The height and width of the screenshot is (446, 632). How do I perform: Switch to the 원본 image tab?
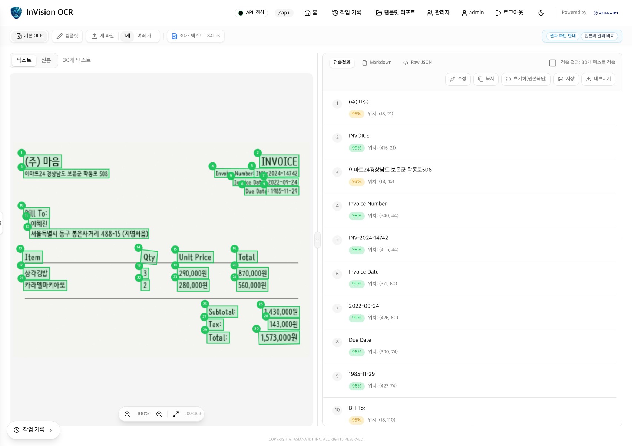[x=46, y=60]
